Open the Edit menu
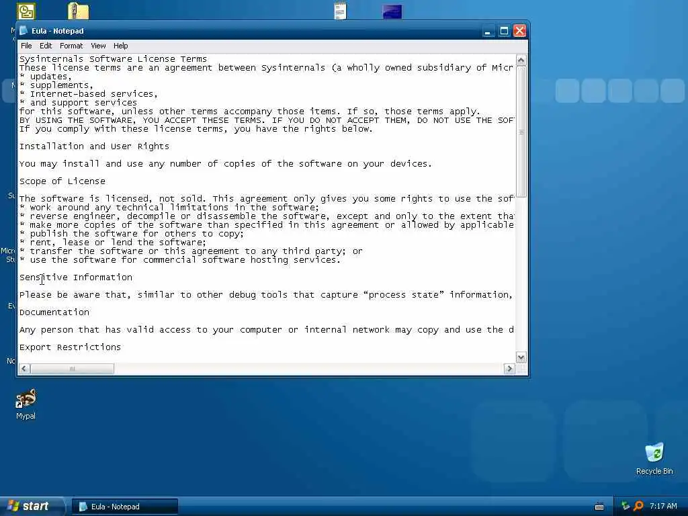688x516 pixels. 46,46
